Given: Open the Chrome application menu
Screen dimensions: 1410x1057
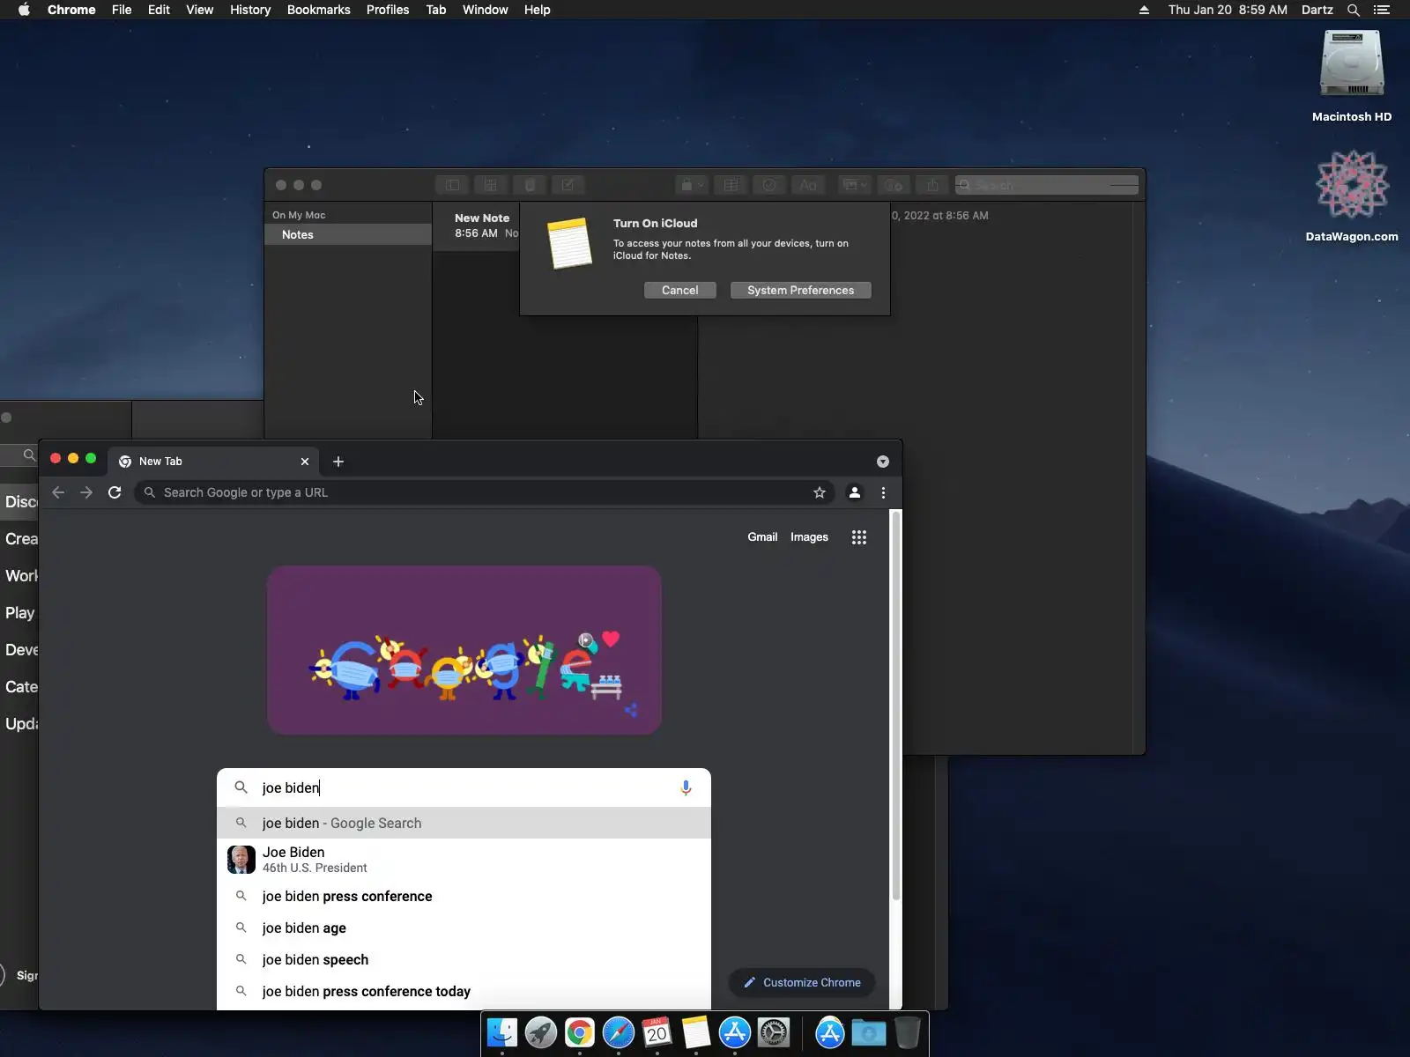Looking at the screenshot, I should pyautogui.click(x=71, y=10).
